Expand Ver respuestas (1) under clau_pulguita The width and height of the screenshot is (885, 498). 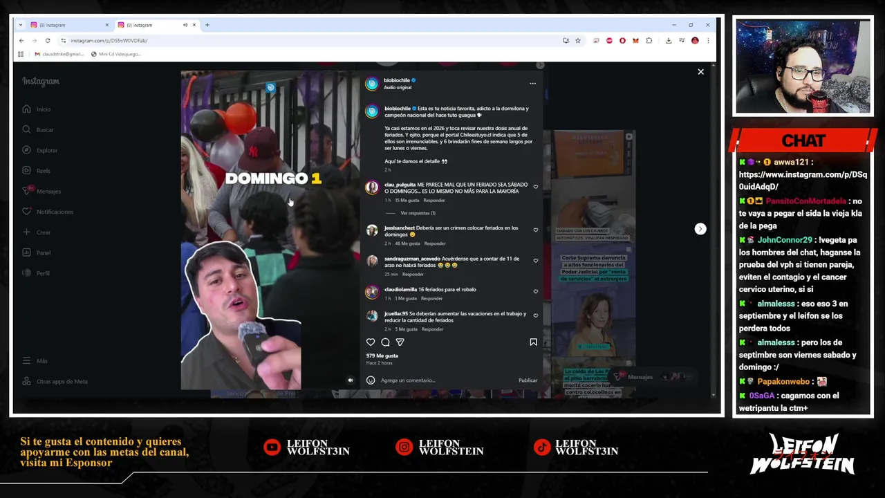point(418,213)
